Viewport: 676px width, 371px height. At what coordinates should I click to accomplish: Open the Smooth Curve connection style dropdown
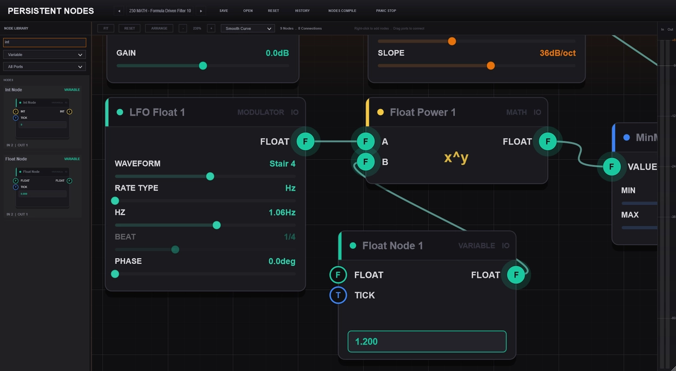click(x=248, y=28)
